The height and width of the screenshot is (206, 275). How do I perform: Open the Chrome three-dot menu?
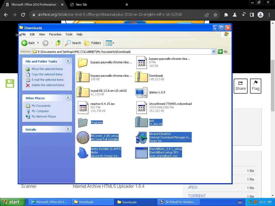[269, 15]
